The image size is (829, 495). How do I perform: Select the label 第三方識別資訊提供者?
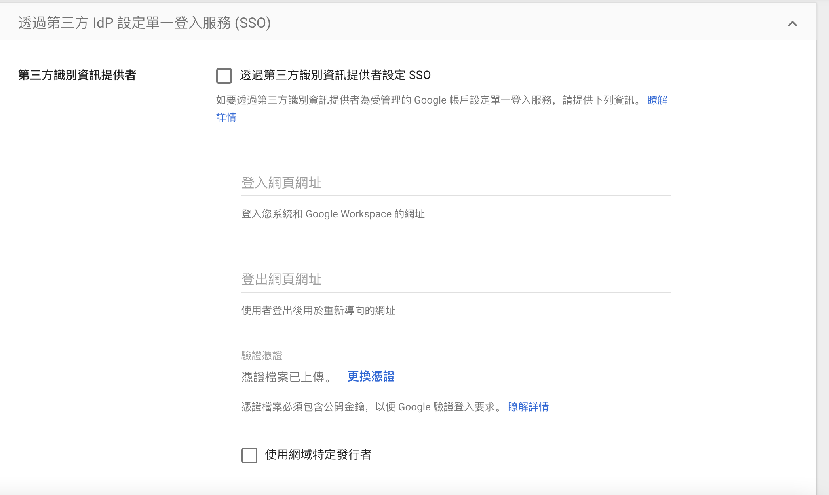(77, 75)
